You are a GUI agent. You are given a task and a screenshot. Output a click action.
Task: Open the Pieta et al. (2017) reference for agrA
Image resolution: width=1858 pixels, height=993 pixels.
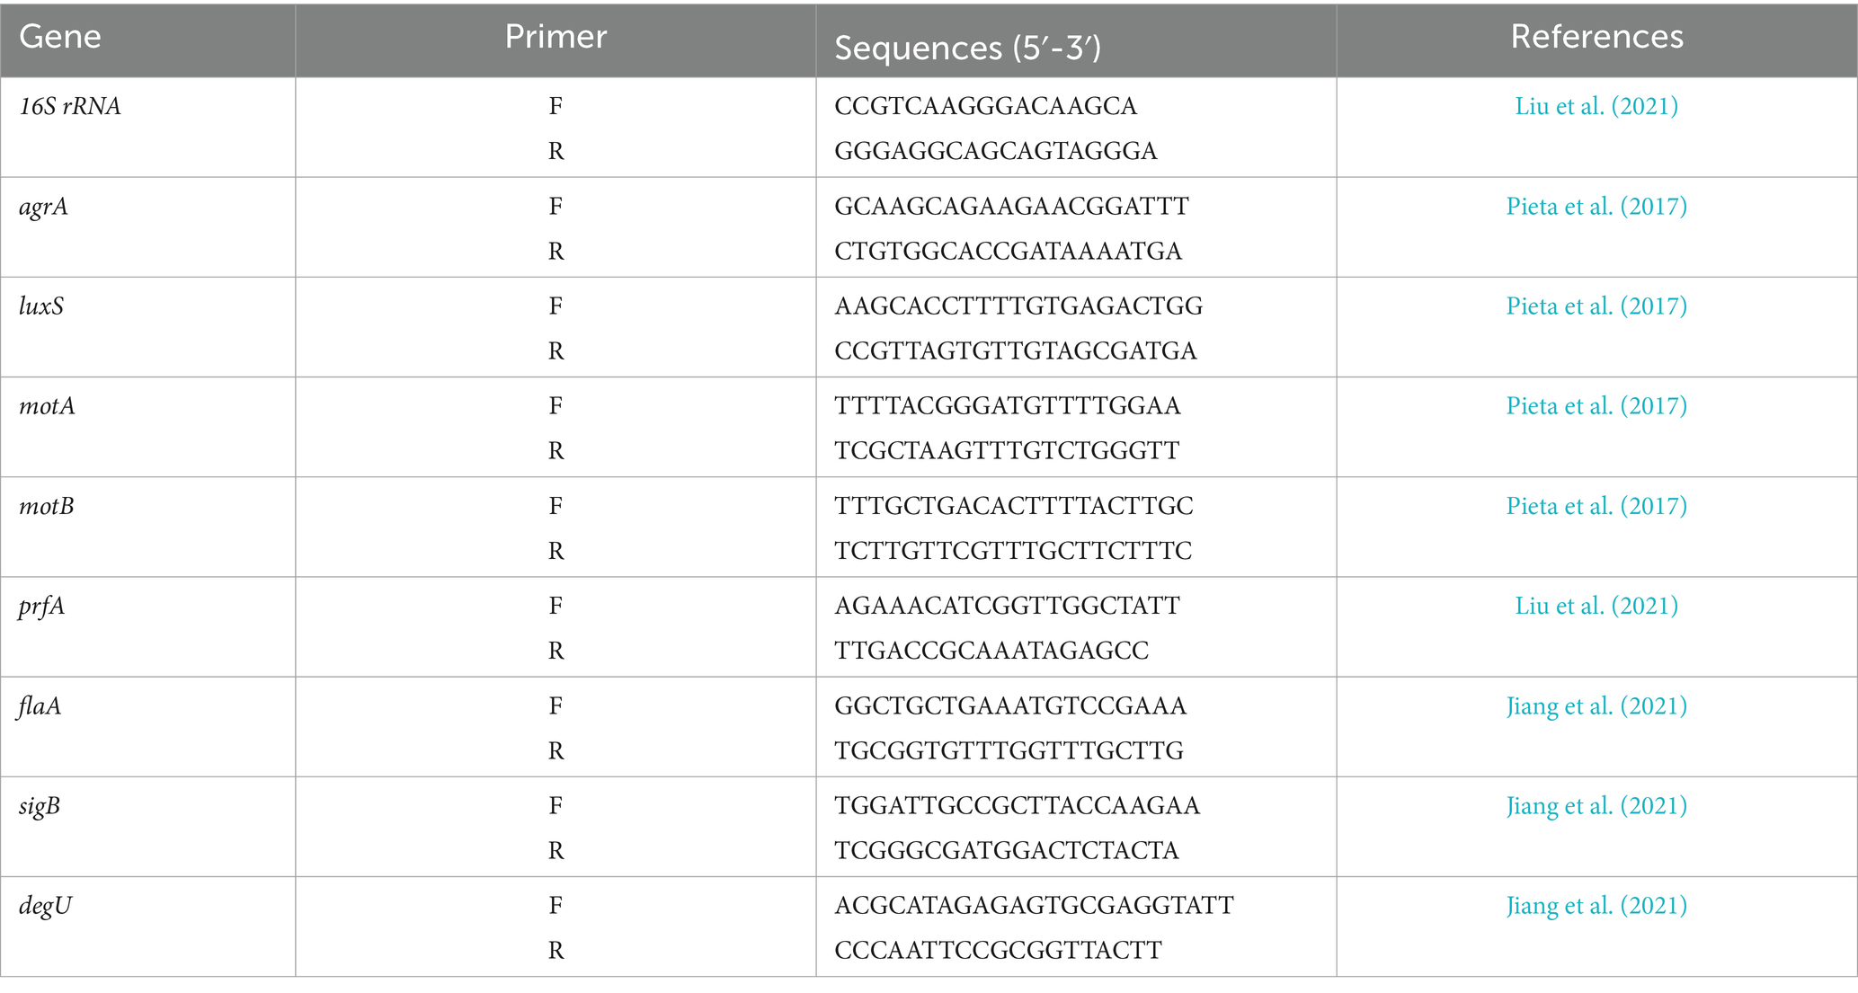[x=1596, y=207]
